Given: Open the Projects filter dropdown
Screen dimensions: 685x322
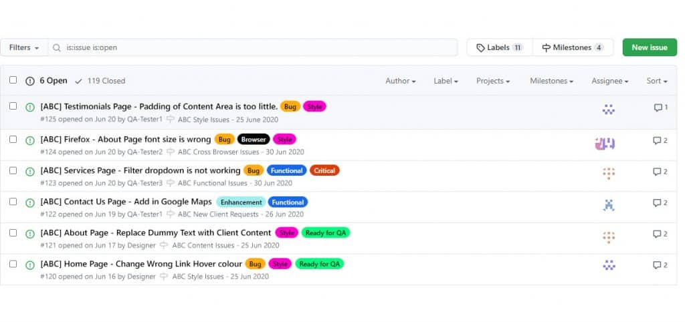Looking at the screenshot, I should click(x=493, y=81).
